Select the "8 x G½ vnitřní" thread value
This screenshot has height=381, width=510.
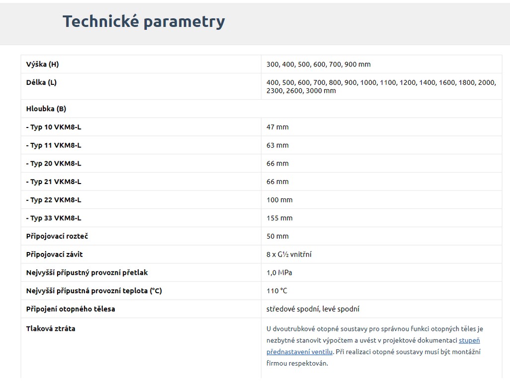[x=289, y=254]
